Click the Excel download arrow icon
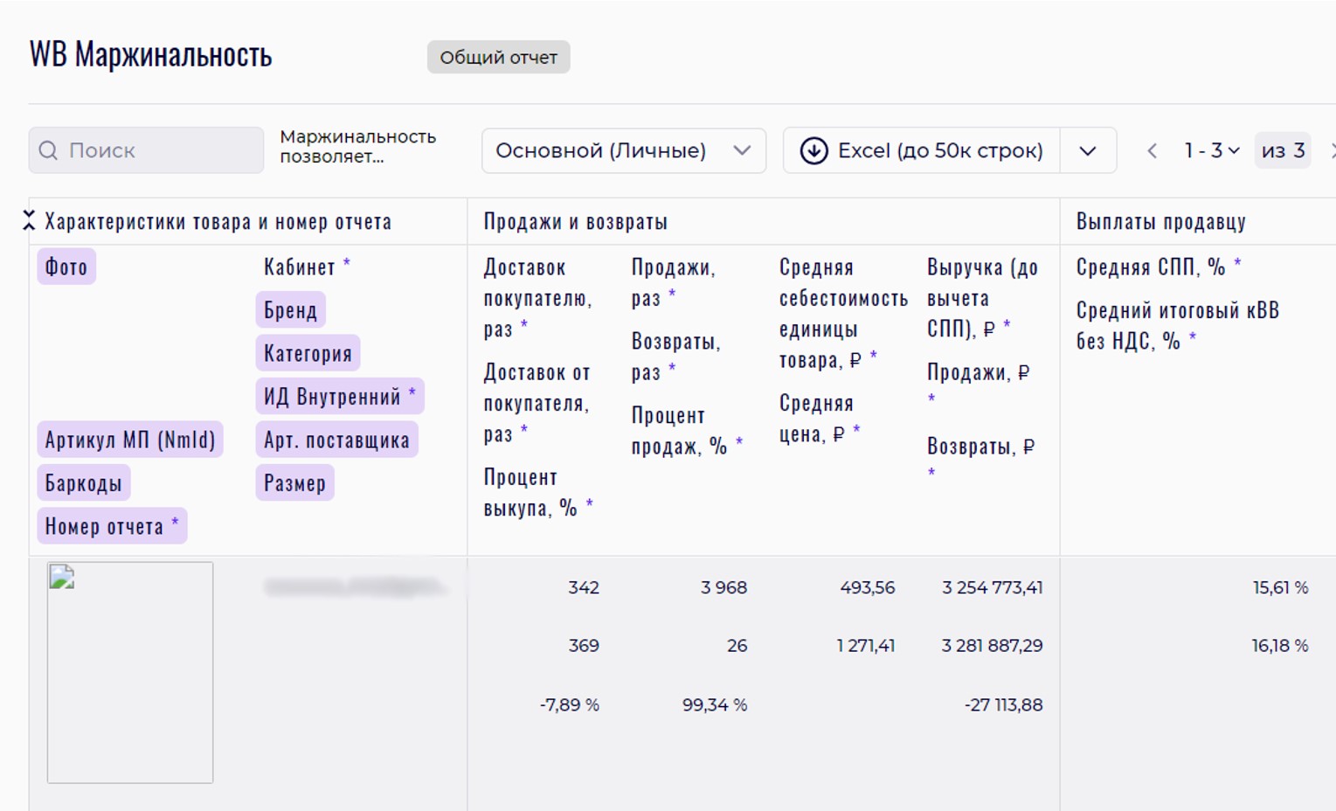1336x811 pixels. 813,151
